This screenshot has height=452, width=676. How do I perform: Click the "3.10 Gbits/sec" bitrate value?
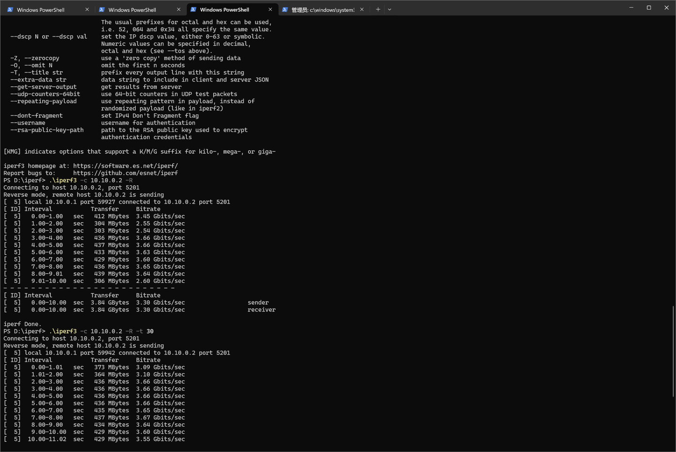(161, 375)
